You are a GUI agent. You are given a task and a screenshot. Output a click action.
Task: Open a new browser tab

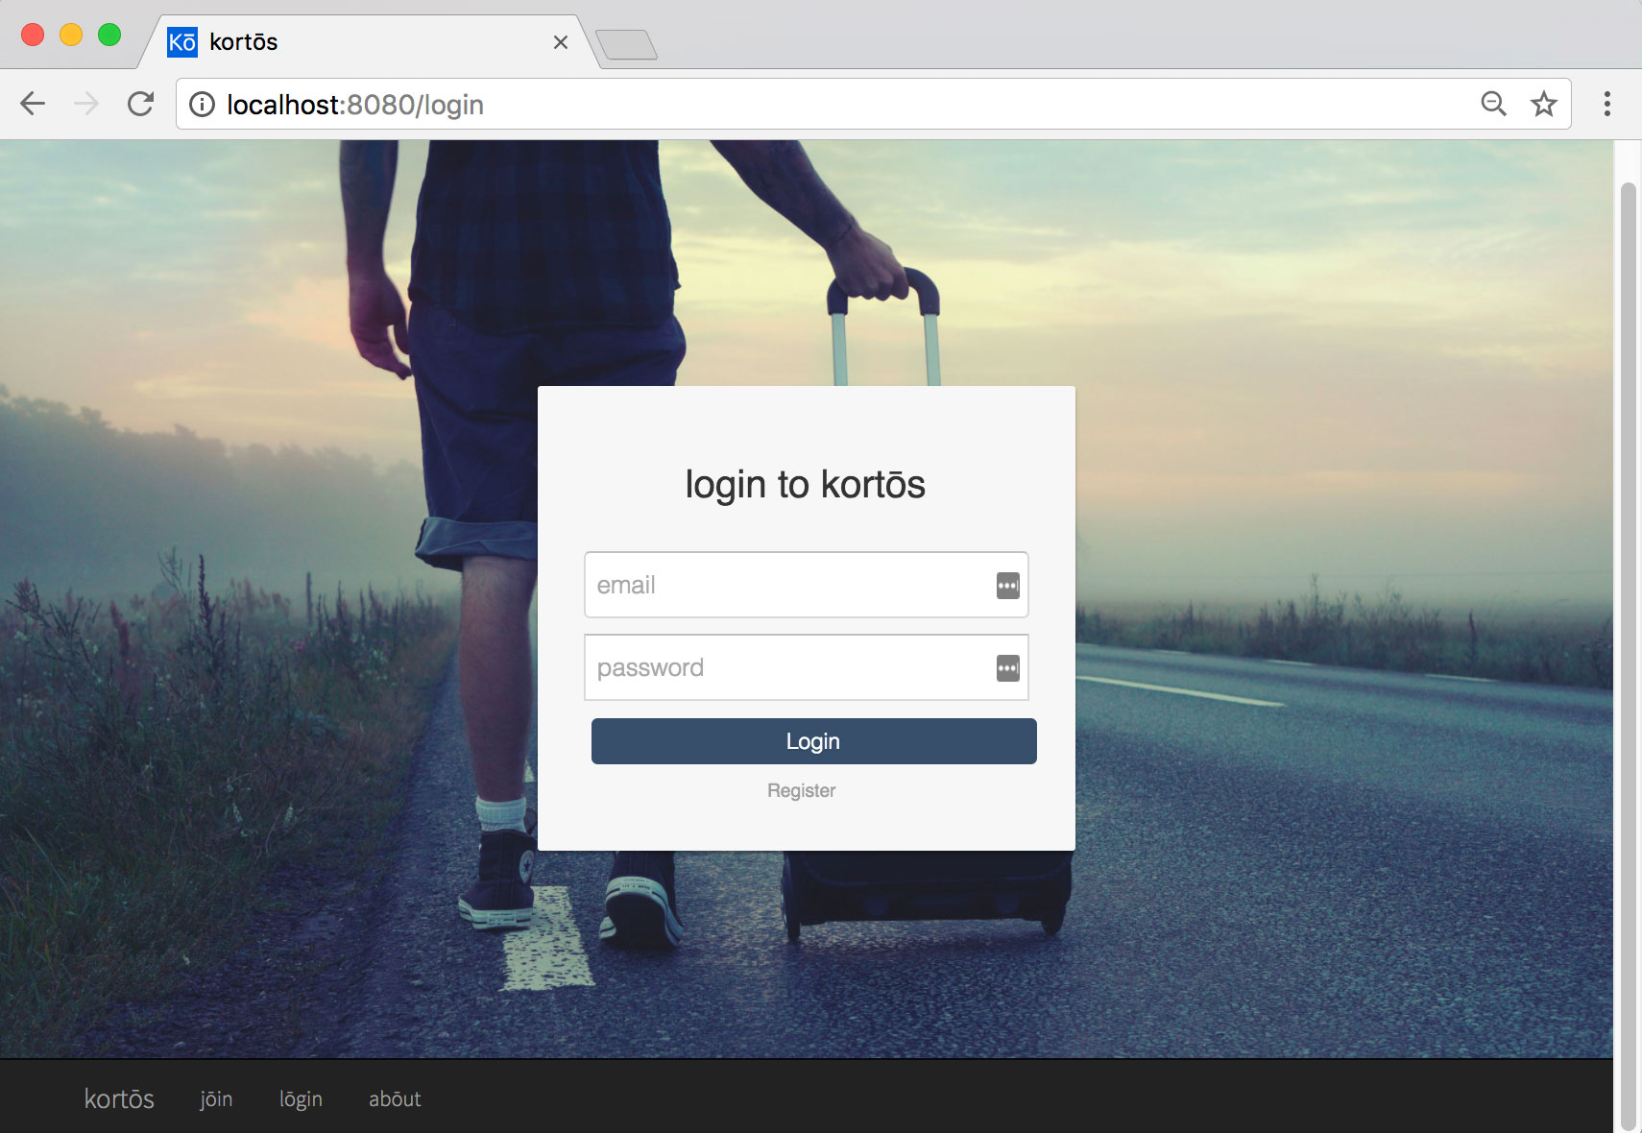626,44
